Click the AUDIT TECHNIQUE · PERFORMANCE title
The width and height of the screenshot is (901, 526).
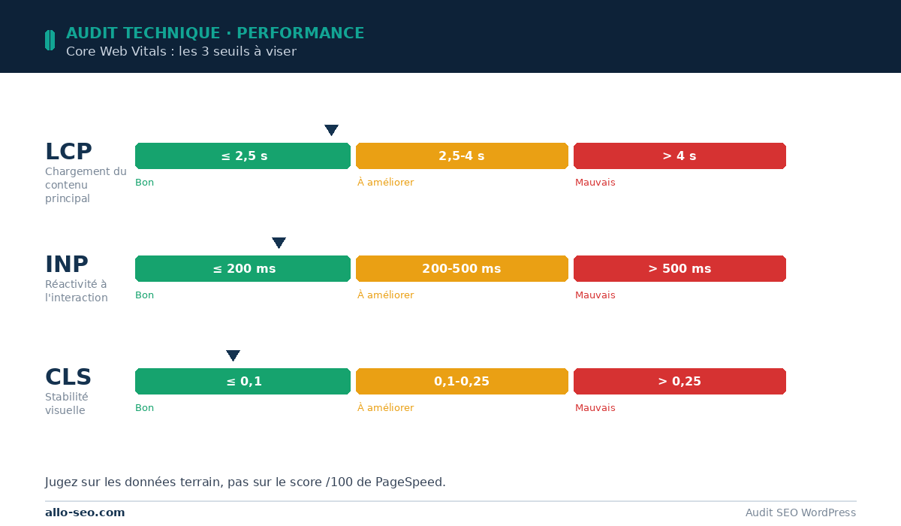coord(215,33)
